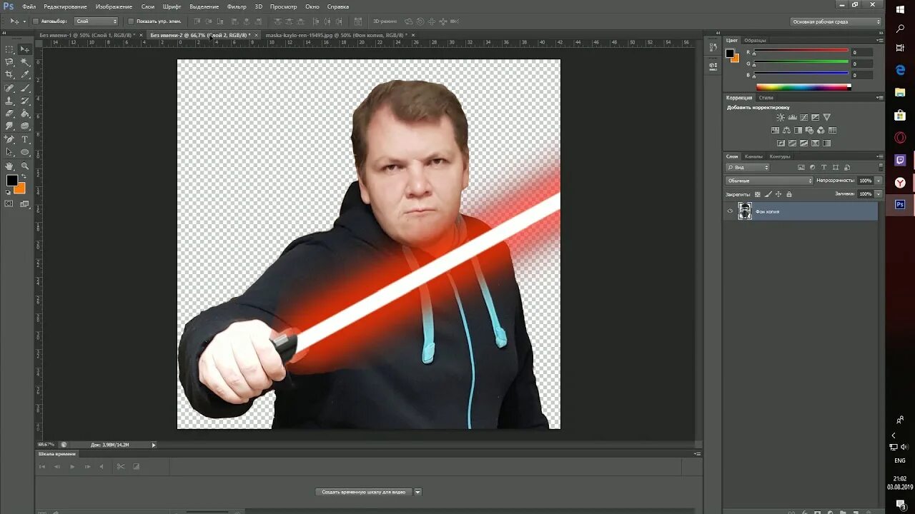This screenshot has height=514, width=915.
Task: Toggle lock all for layer
Action: coord(789,194)
